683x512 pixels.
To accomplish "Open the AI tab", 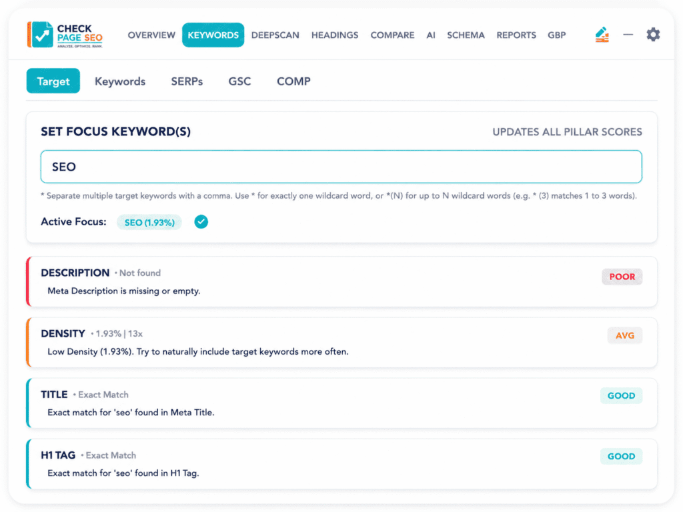I will pos(431,35).
